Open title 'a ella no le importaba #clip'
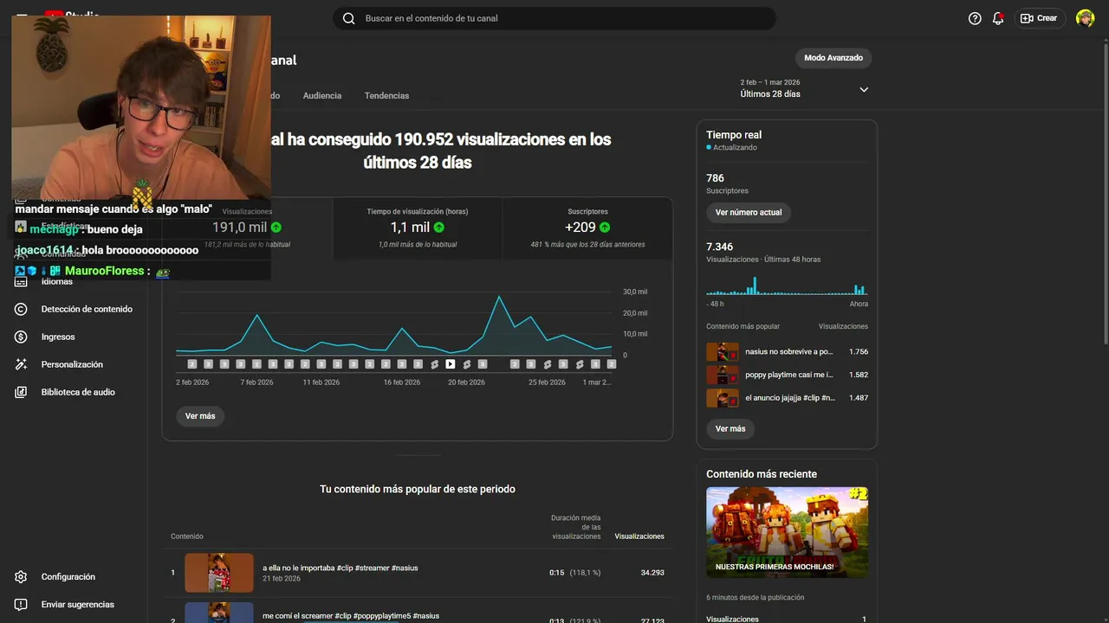 pyautogui.click(x=340, y=568)
